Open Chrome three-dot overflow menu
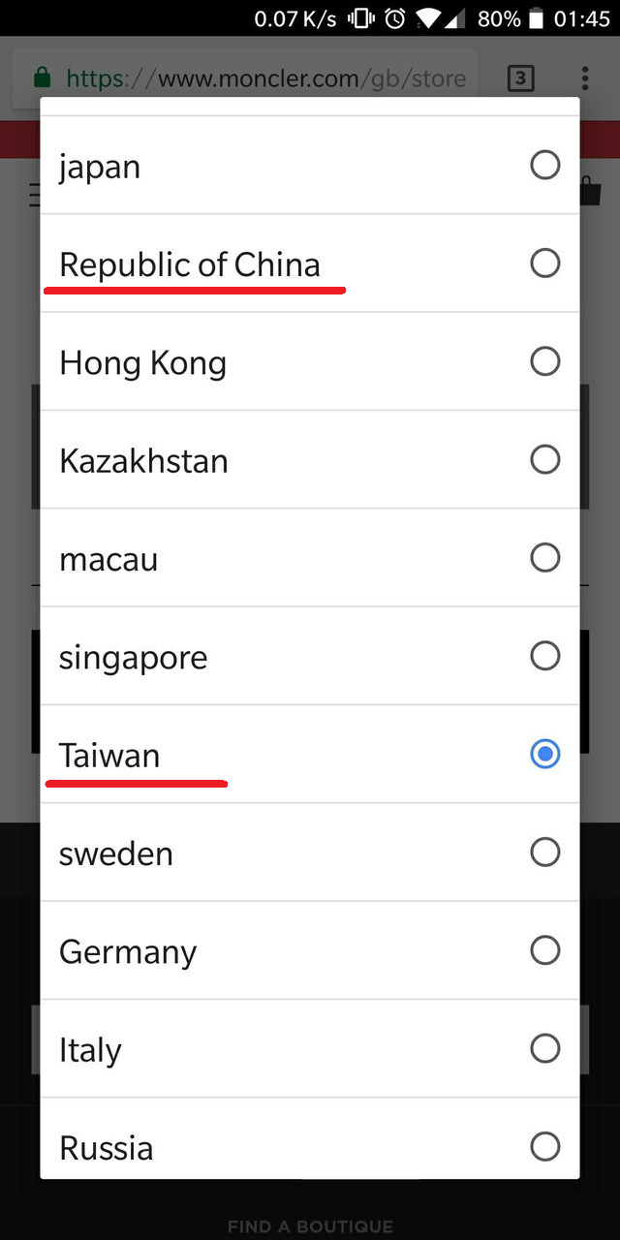 point(584,78)
